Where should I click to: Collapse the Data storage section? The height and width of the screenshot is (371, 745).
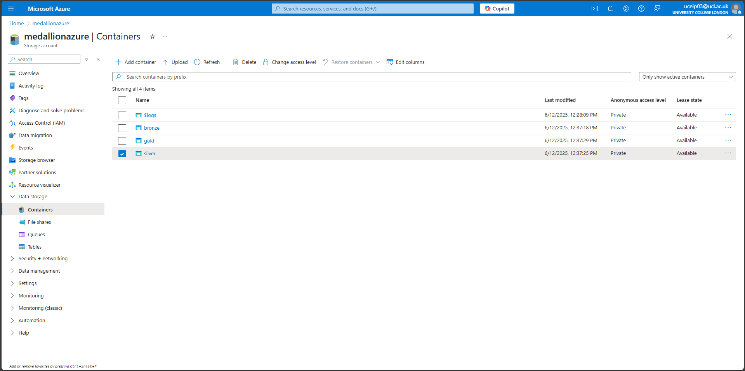[x=12, y=196]
